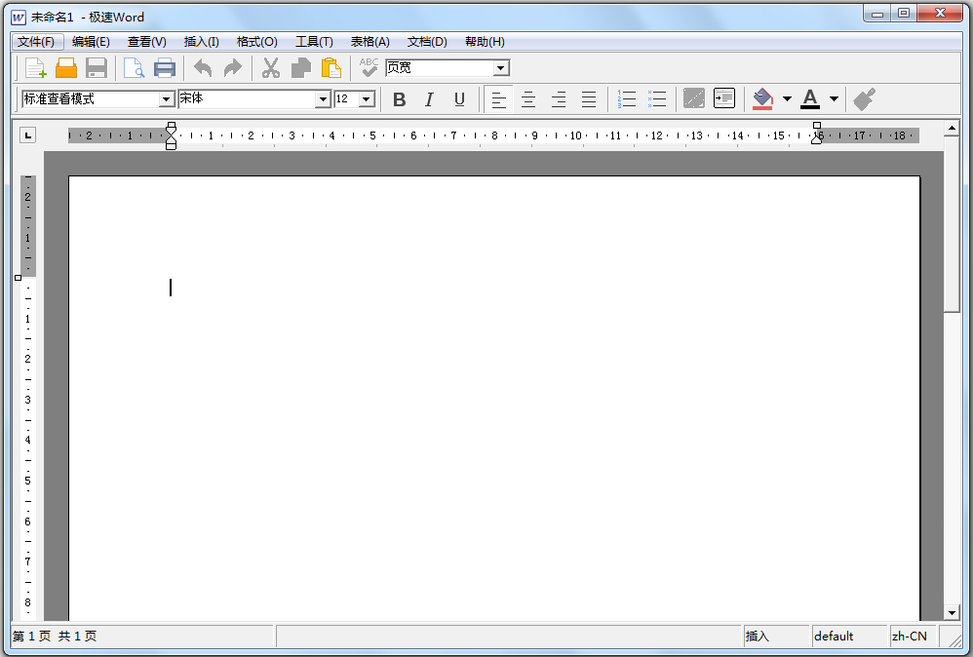
Task: Open the zoom level dropdown showing 页宽
Action: click(502, 67)
